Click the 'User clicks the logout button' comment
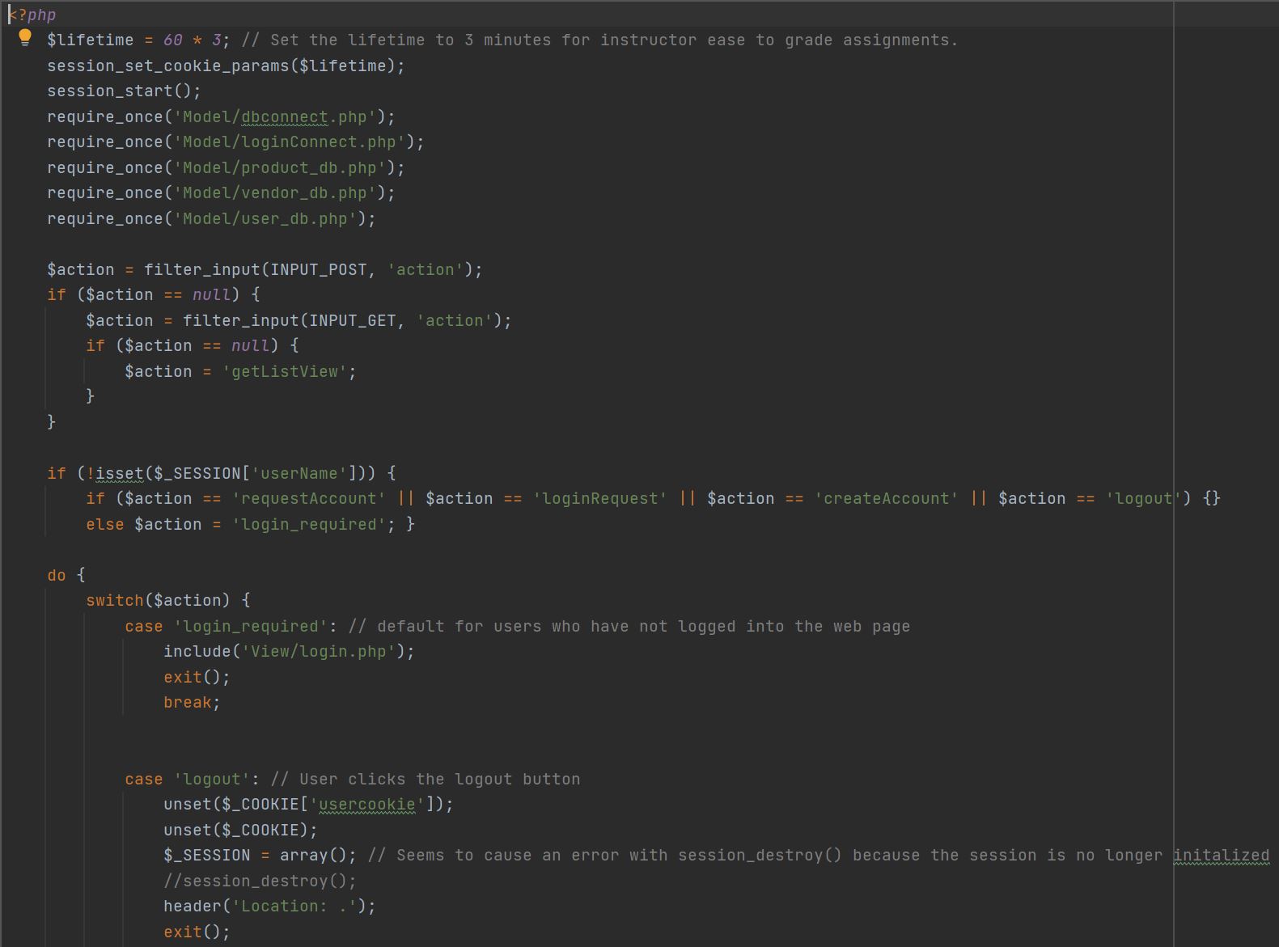 (425, 779)
